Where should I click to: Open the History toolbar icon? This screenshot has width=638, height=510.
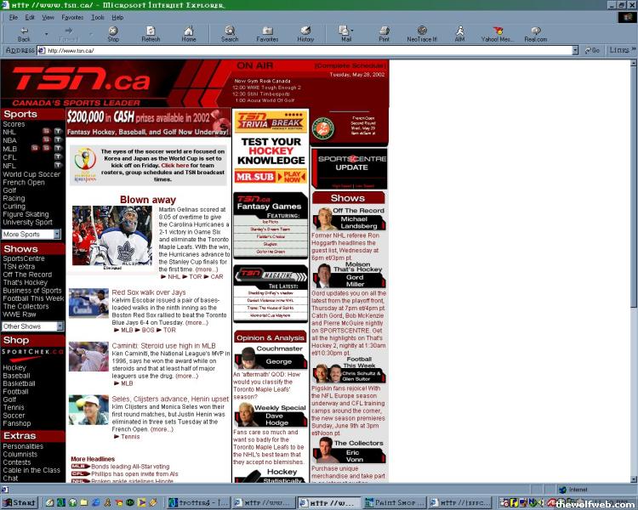coord(305,33)
